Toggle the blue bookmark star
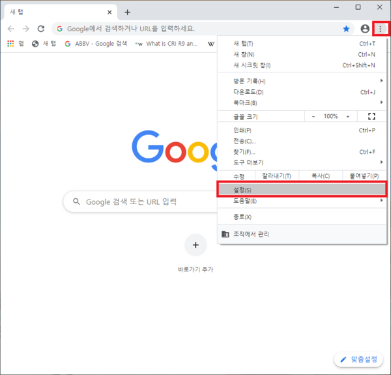This screenshot has width=391, height=375. click(x=346, y=29)
